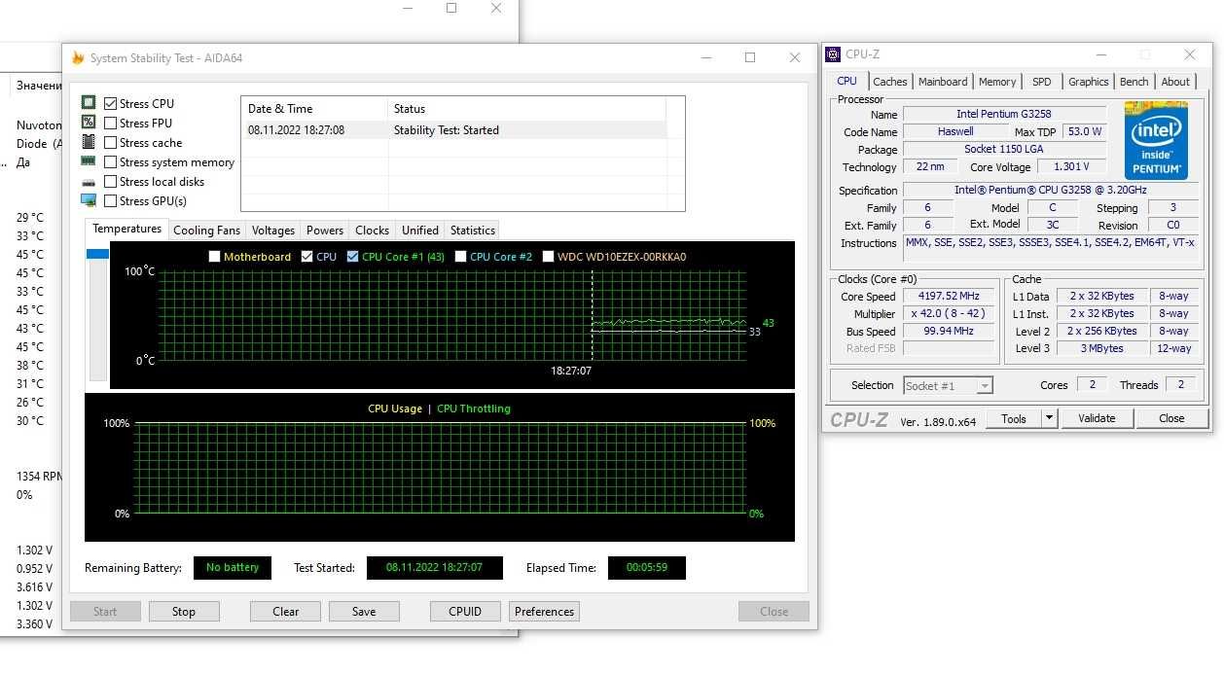Click the RAM module icon beside Stress system memory
Viewport: 1224px width, 675px height.
click(x=89, y=161)
